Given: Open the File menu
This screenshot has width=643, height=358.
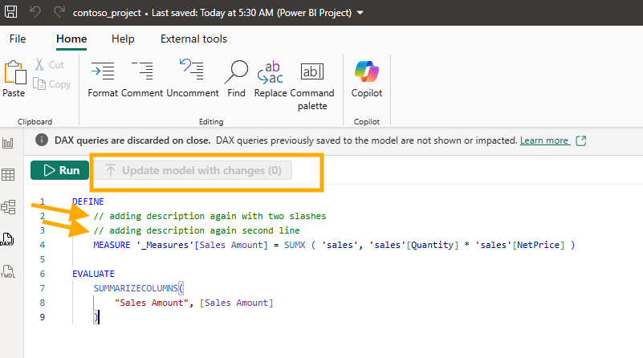Looking at the screenshot, I should [18, 39].
